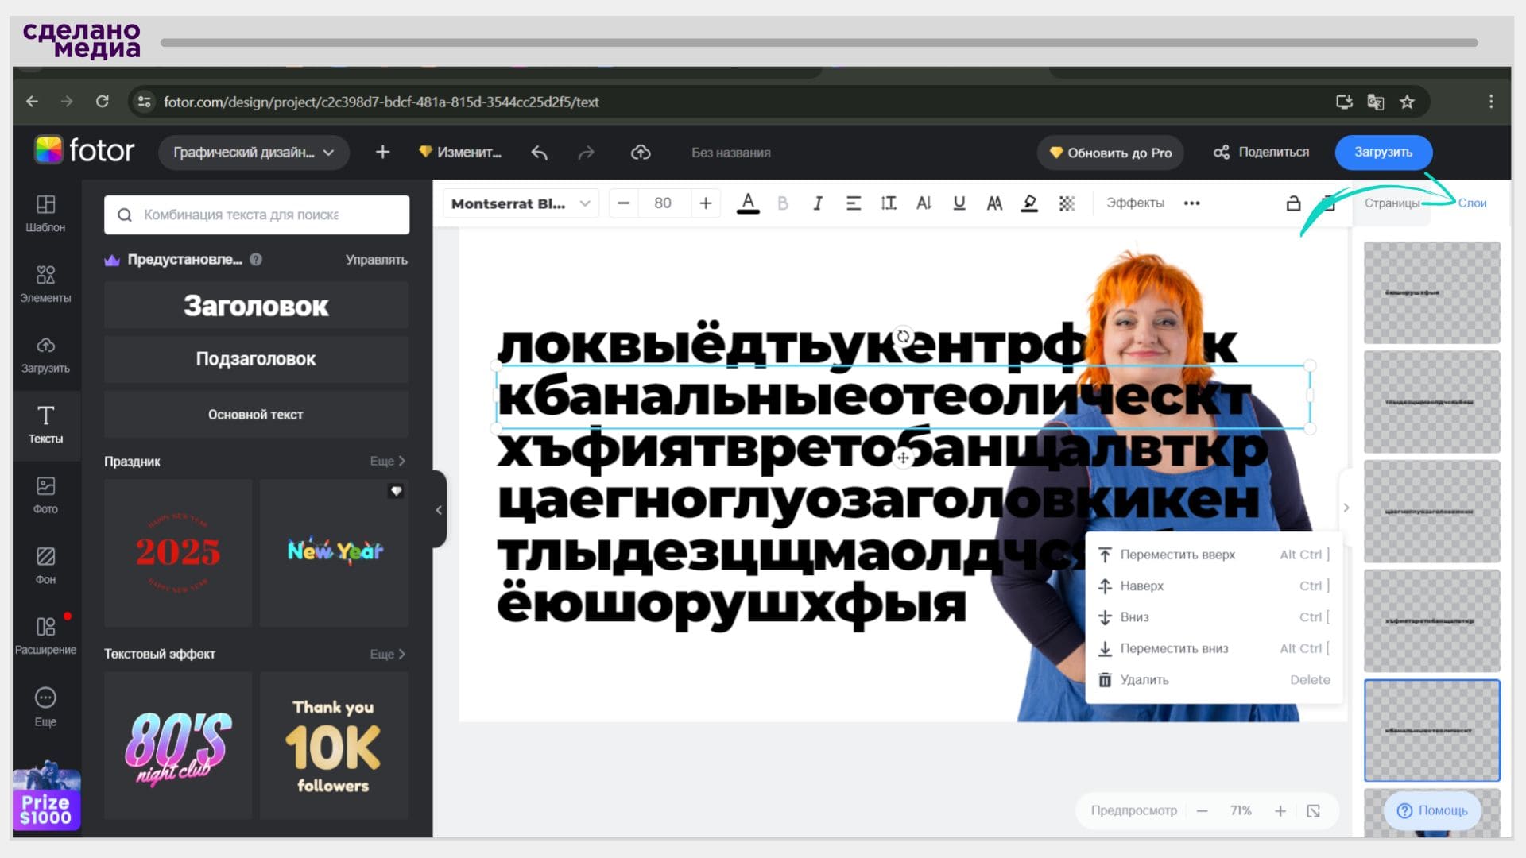The height and width of the screenshot is (858, 1526).
Task: Click Обновить до Pro button
Action: click(x=1110, y=153)
